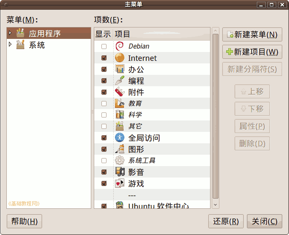Viewport: 289px width, 235px height.
Task: Select the 全局访问 item text
Action: click(144, 138)
